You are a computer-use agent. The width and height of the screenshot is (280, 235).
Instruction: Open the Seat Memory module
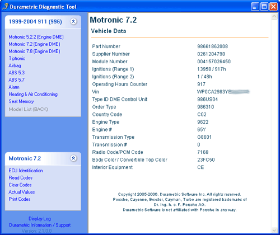pyautogui.click(x=21, y=101)
